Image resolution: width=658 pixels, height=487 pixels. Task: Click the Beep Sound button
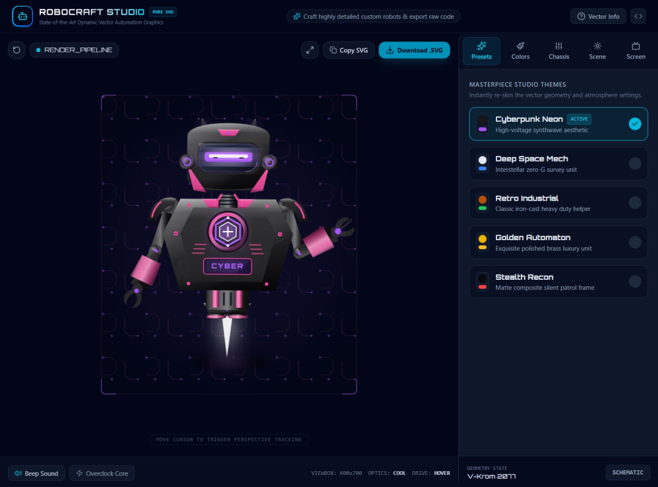pos(37,473)
